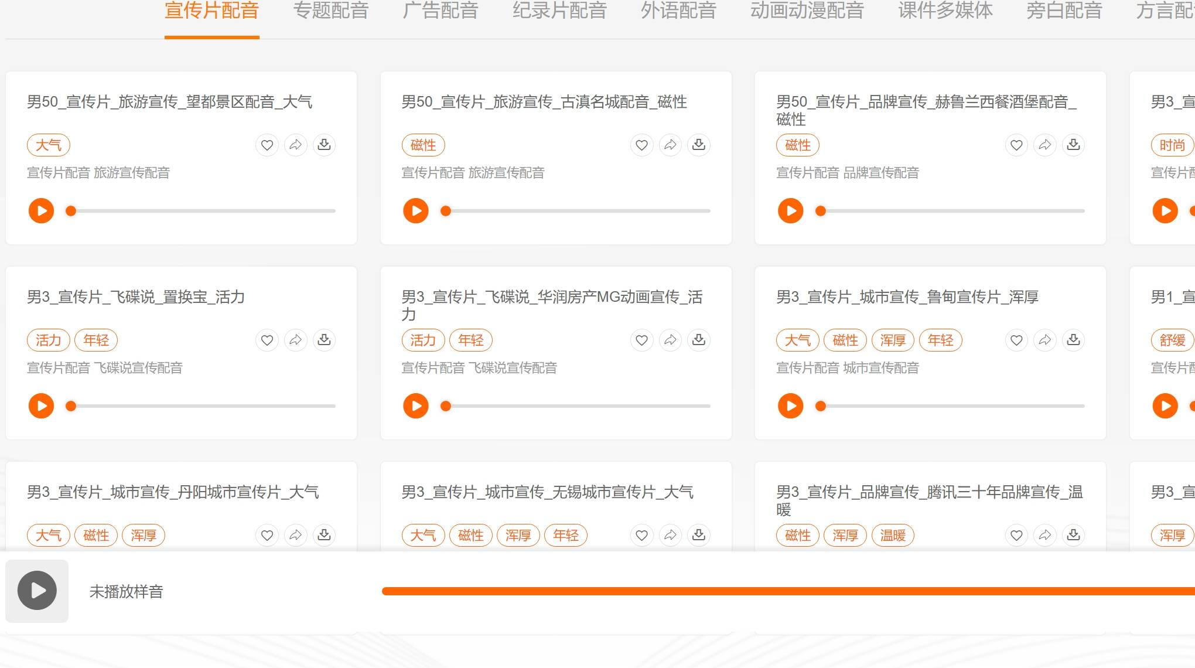Seek in the 望都景区配音 progress bar
Viewport: 1195px width, 668px height.
point(201,211)
